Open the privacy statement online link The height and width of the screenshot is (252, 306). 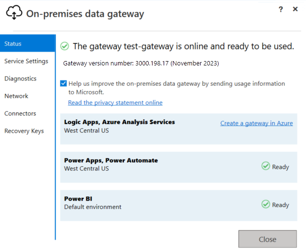[115, 103]
